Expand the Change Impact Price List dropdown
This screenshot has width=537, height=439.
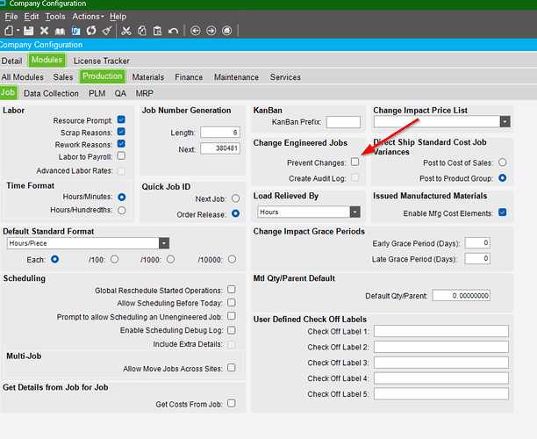pos(505,122)
